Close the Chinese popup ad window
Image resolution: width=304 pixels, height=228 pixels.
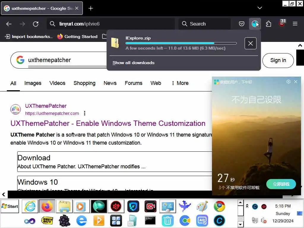point(296,82)
